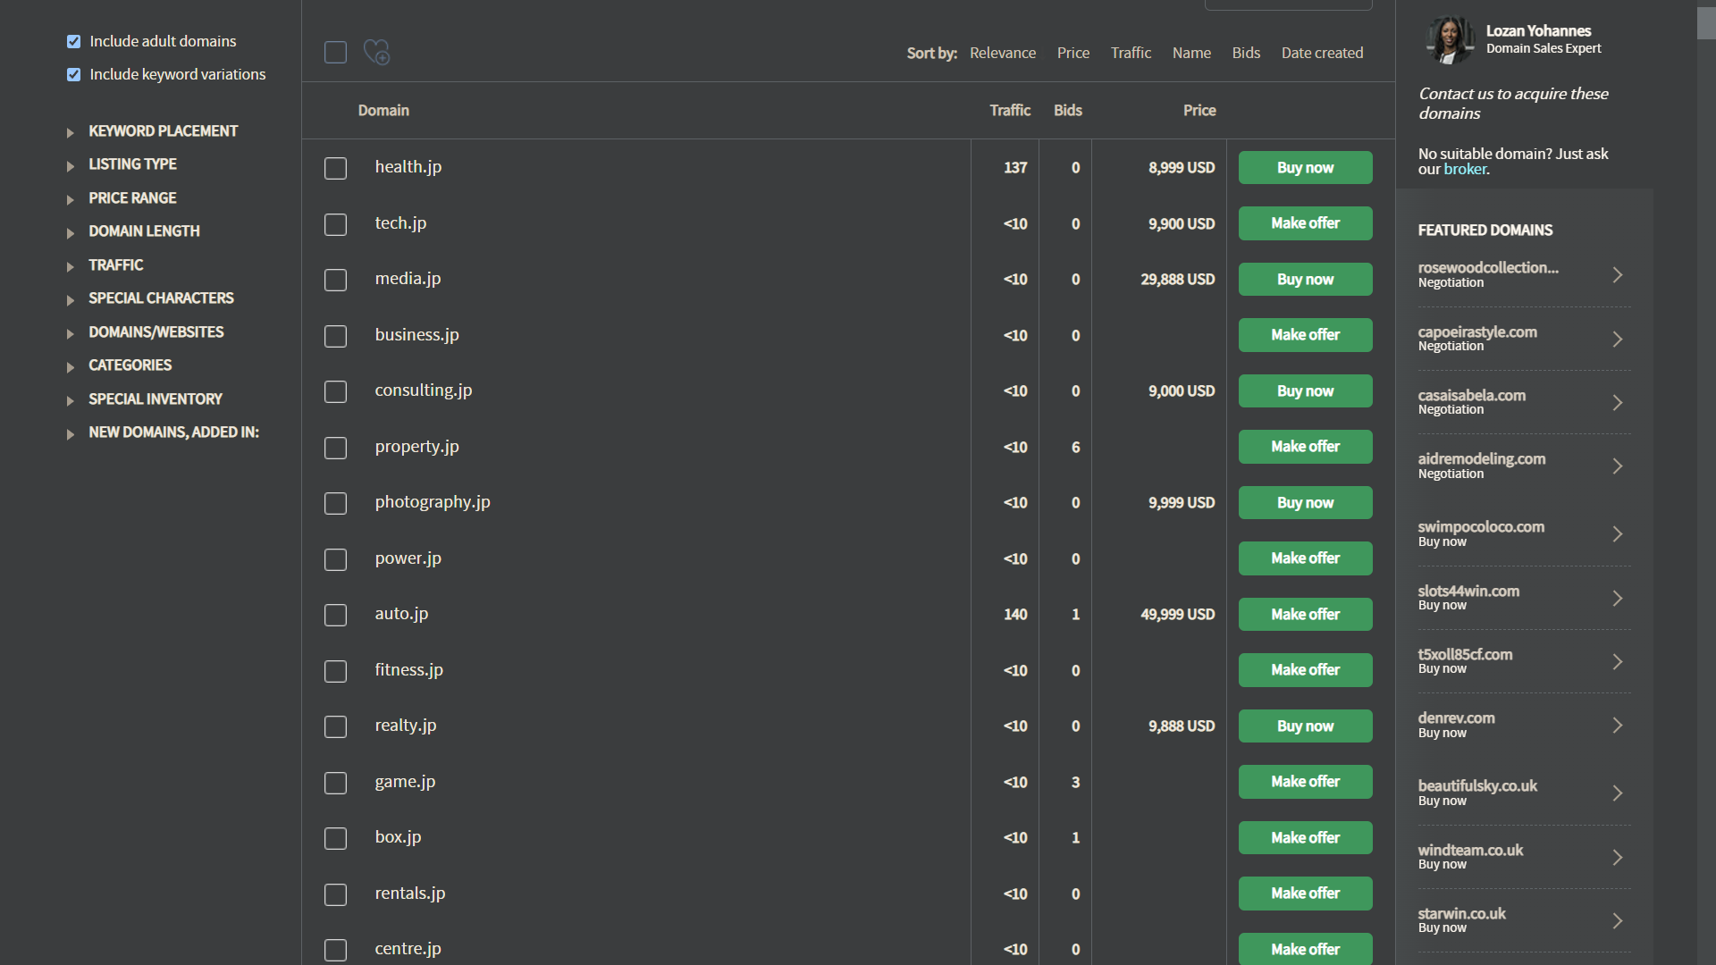Click the add-to-watchlist heart icon
Image resolution: width=1716 pixels, height=965 pixels.
pyautogui.click(x=376, y=52)
